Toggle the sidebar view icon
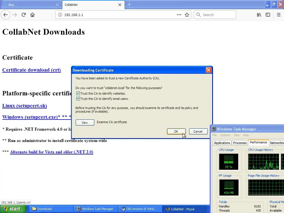The image size is (284, 213). [268, 15]
